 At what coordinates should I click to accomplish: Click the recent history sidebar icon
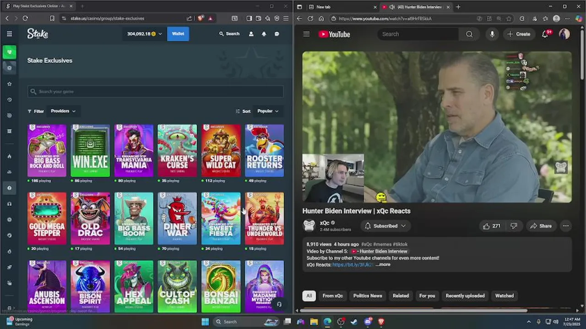(9, 100)
